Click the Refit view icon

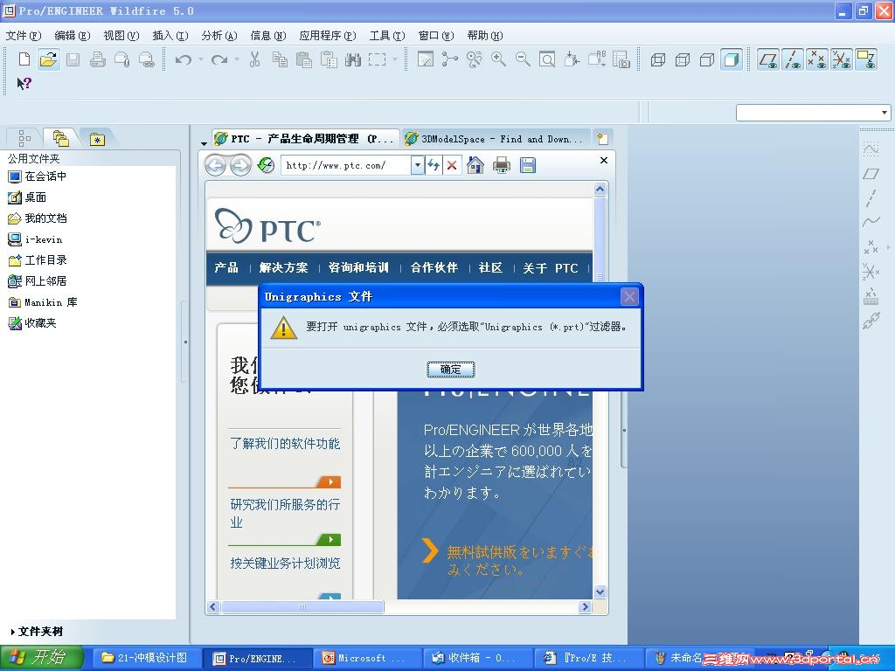pyautogui.click(x=547, y=59)
